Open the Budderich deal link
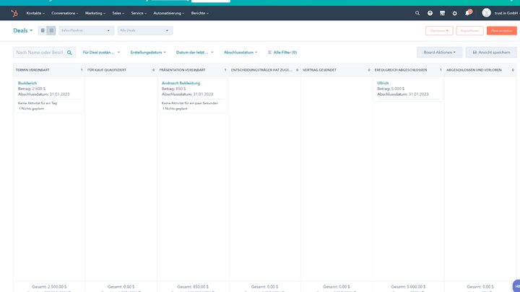 27,83
